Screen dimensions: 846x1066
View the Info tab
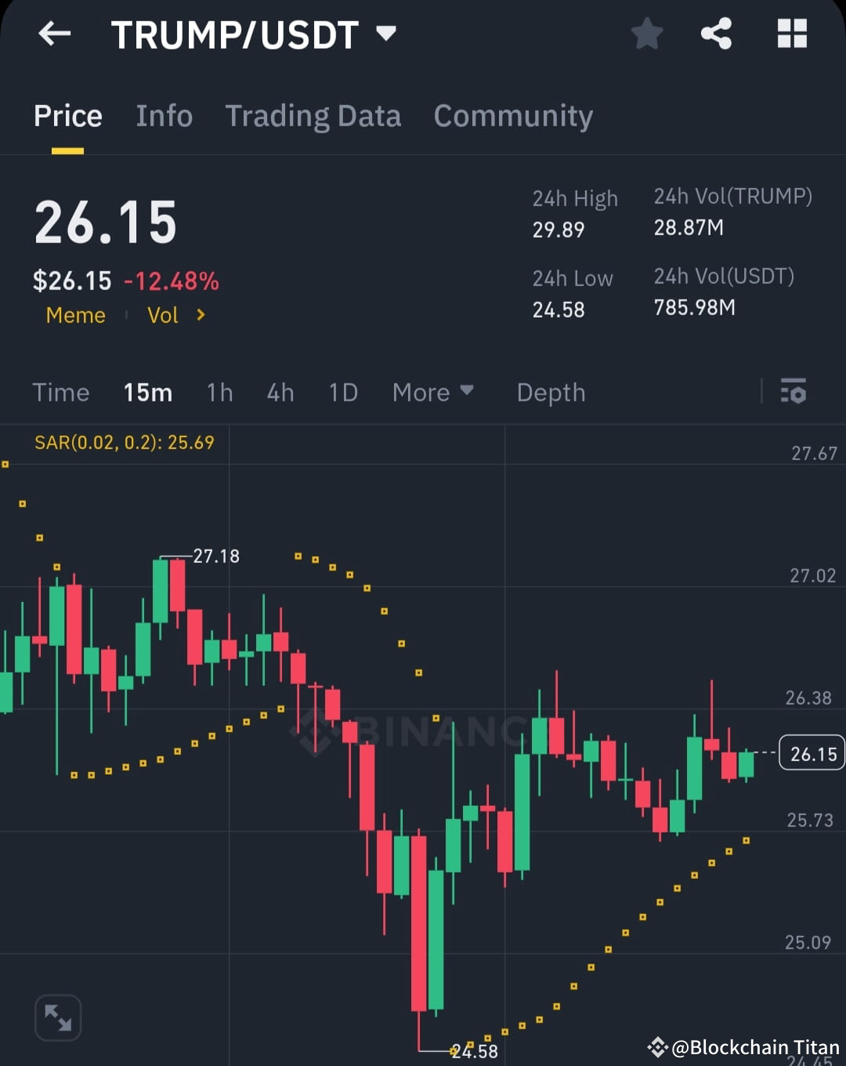[x=164, y=116]
